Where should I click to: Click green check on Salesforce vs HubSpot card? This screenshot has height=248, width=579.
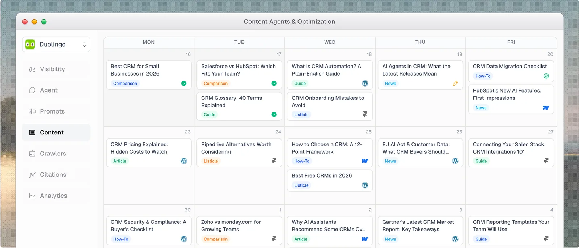(x=274, y=84)
